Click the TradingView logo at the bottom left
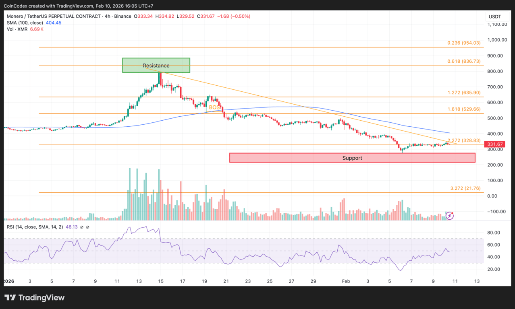The width and height of the screenshot is (515, 309). point(34,298)
